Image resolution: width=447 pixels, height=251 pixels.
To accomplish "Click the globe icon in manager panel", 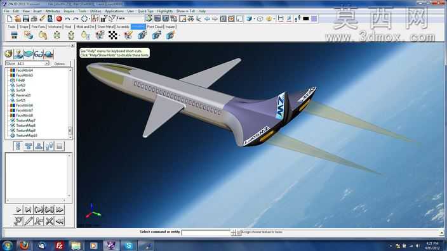I will pos(49,54).
